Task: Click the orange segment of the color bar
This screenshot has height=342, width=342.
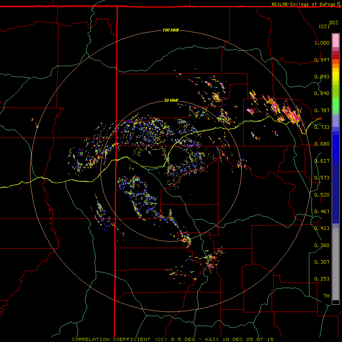Action: point(336,66)
